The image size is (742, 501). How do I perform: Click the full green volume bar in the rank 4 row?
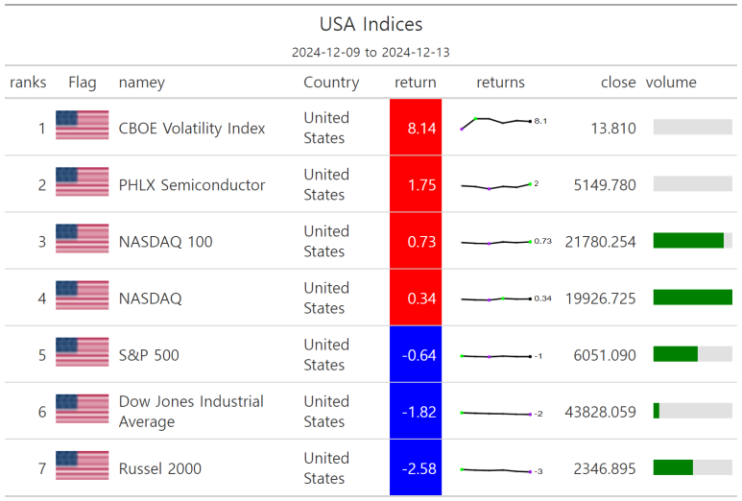click(x=693, y=298)
